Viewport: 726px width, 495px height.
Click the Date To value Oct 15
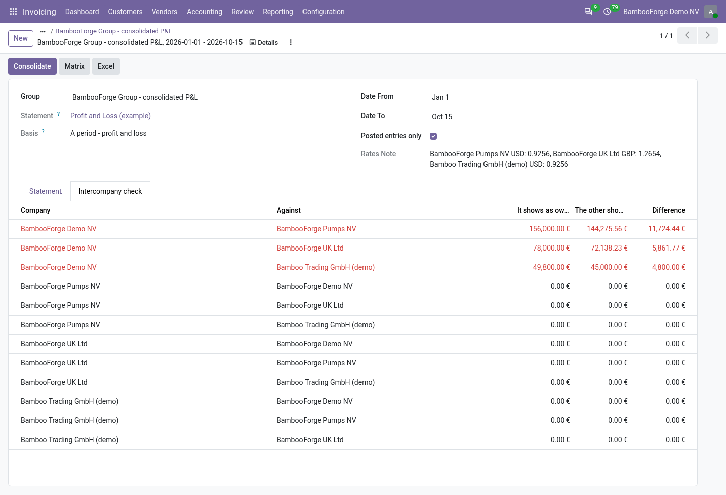tap(442, 117)
